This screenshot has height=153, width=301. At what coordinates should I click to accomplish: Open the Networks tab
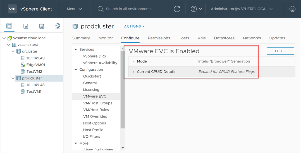coord(252,38)
